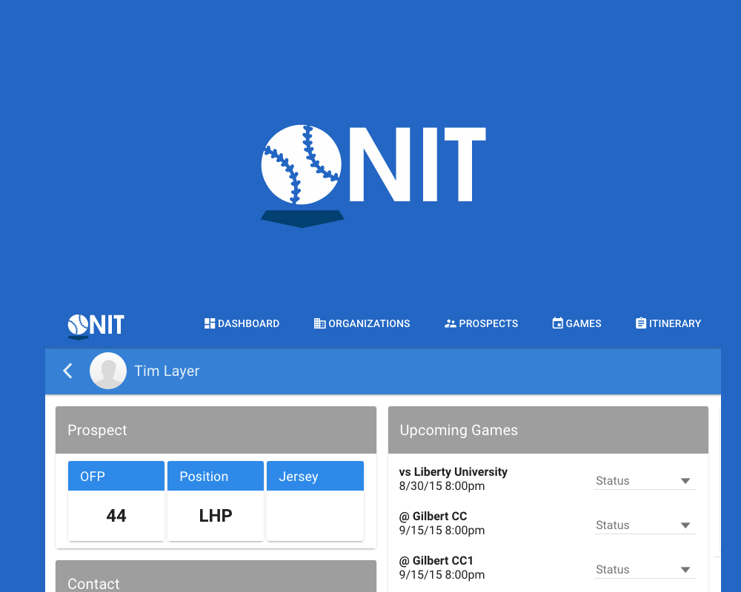This screenshot has height=592, width=741.
Task: Click the large ONIT baseball logo
Action: click(373, 174)
